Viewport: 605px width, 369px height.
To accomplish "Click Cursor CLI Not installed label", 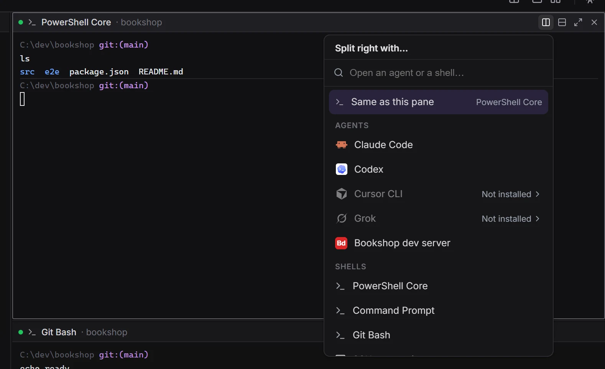I will (506, 194).
